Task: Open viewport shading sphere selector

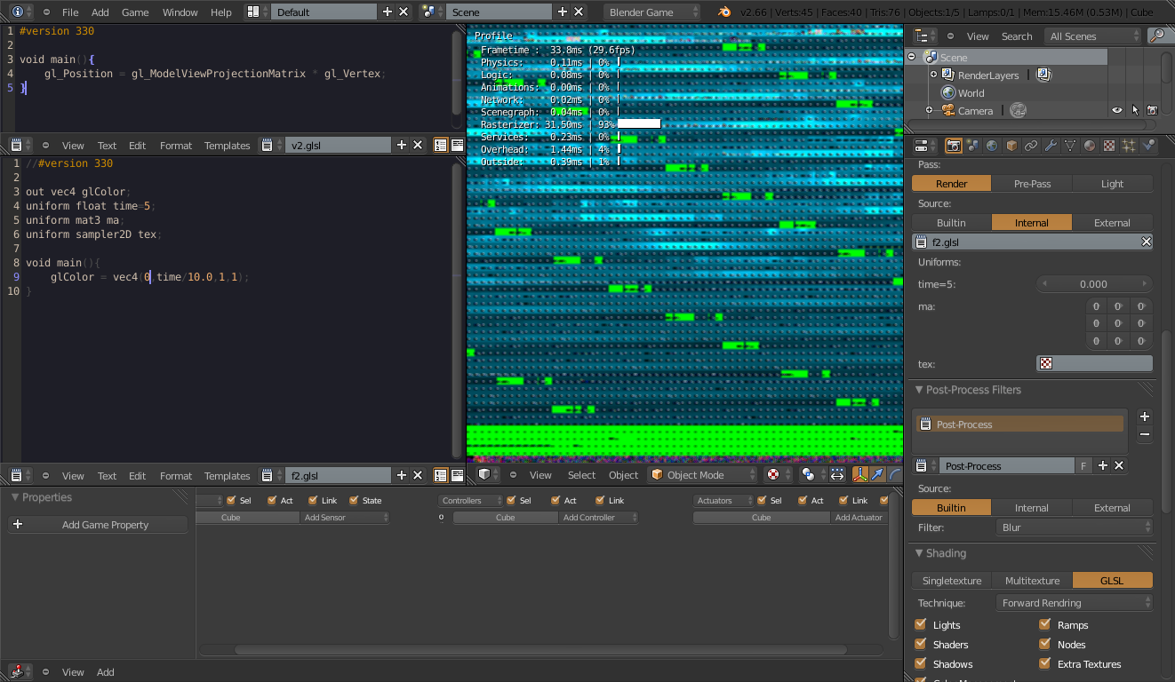Action: point(777,475)
